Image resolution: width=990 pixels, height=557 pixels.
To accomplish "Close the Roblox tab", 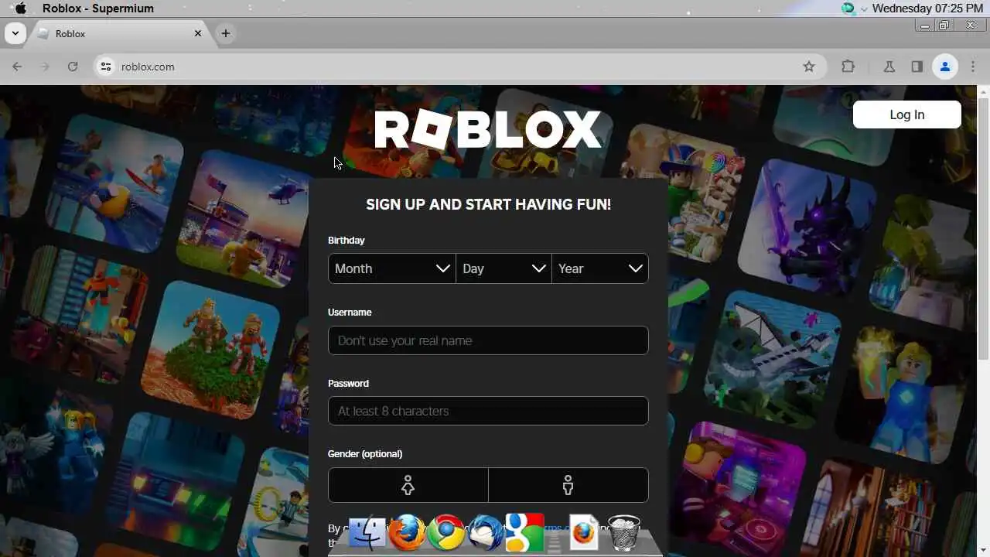I will pos(198,33).
